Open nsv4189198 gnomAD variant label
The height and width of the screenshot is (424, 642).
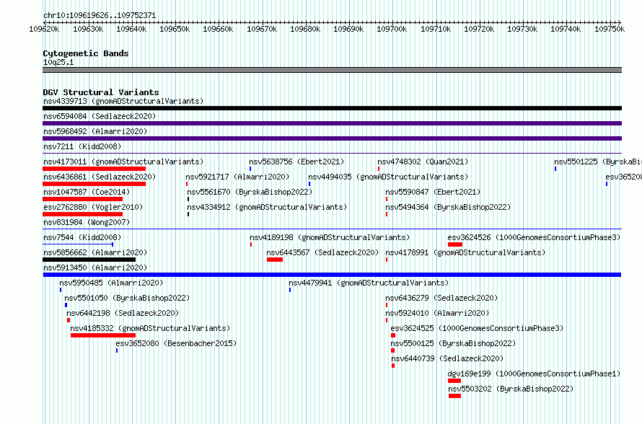coord(330,237)
